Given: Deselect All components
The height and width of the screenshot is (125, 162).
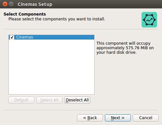Looking at the screenshot, I should tap(77, 100).
